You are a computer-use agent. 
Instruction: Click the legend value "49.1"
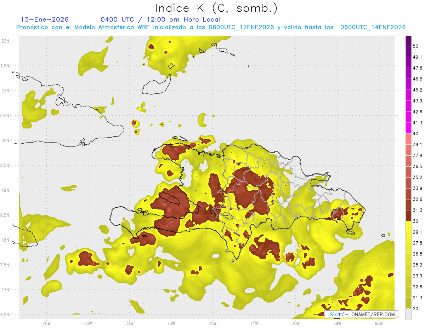coord(418,57)
